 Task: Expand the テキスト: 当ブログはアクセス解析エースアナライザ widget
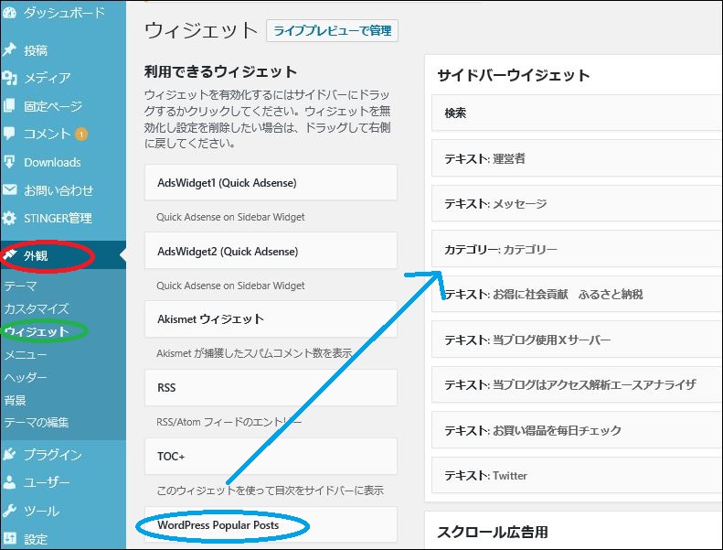(577, 384)
